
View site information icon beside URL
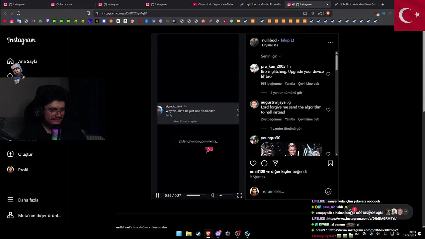97,13
